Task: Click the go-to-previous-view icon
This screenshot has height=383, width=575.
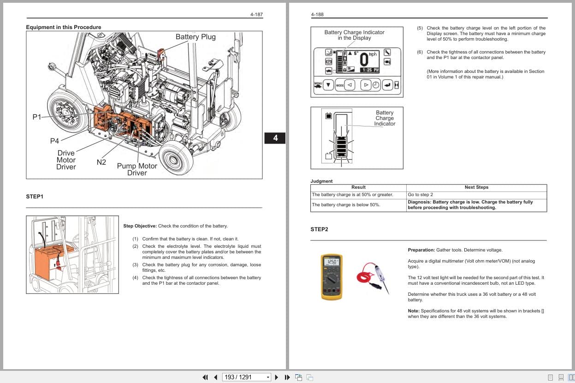Action: click(298, 377)
